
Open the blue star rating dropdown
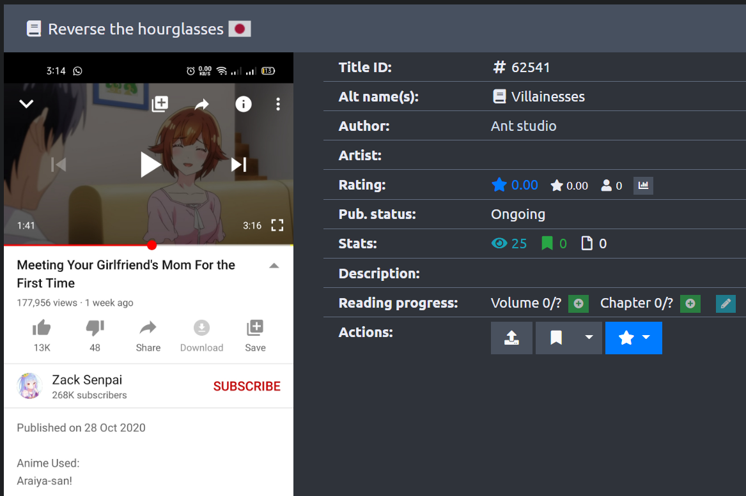tap(633, 338)
